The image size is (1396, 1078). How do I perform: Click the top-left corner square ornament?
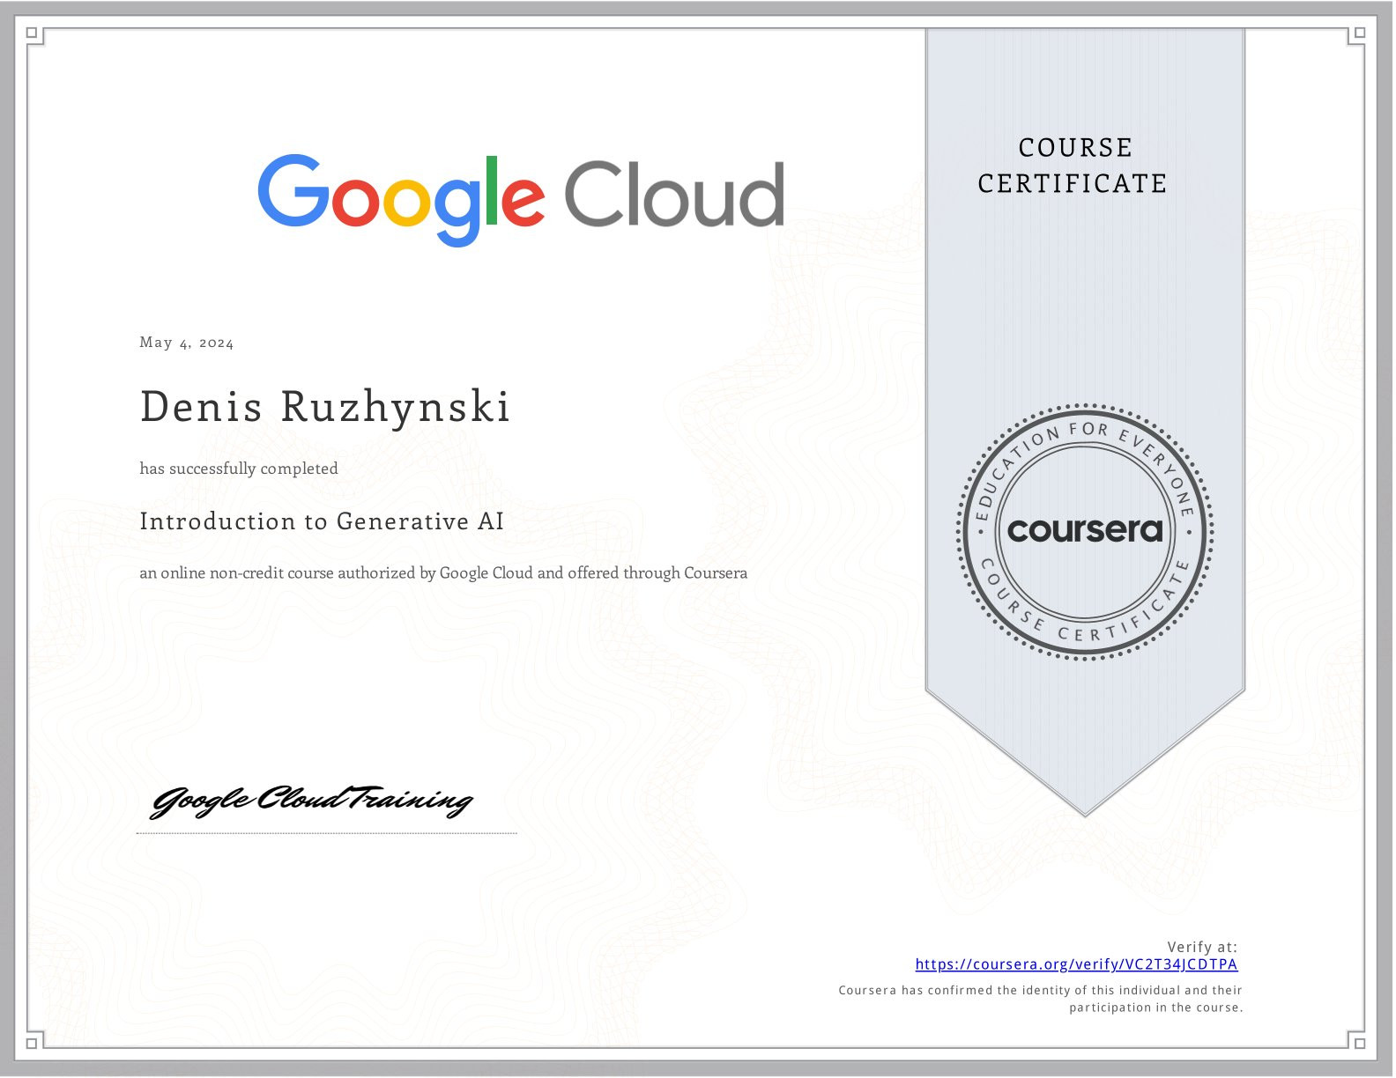tap(33, 33)
